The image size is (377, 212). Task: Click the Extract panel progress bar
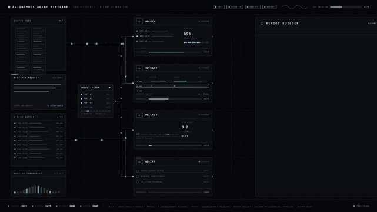[x=175, y=99]
